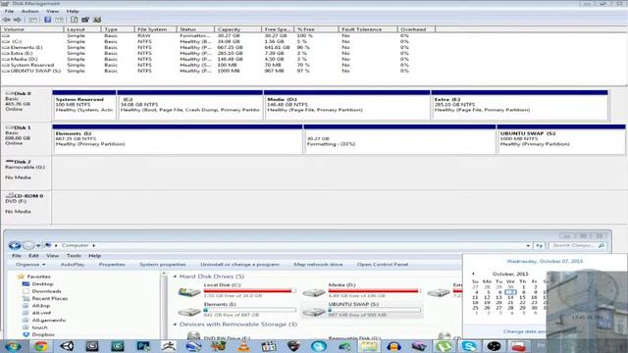Click the Refresh toolbar icon in Disk Management

tap(75, 20)
